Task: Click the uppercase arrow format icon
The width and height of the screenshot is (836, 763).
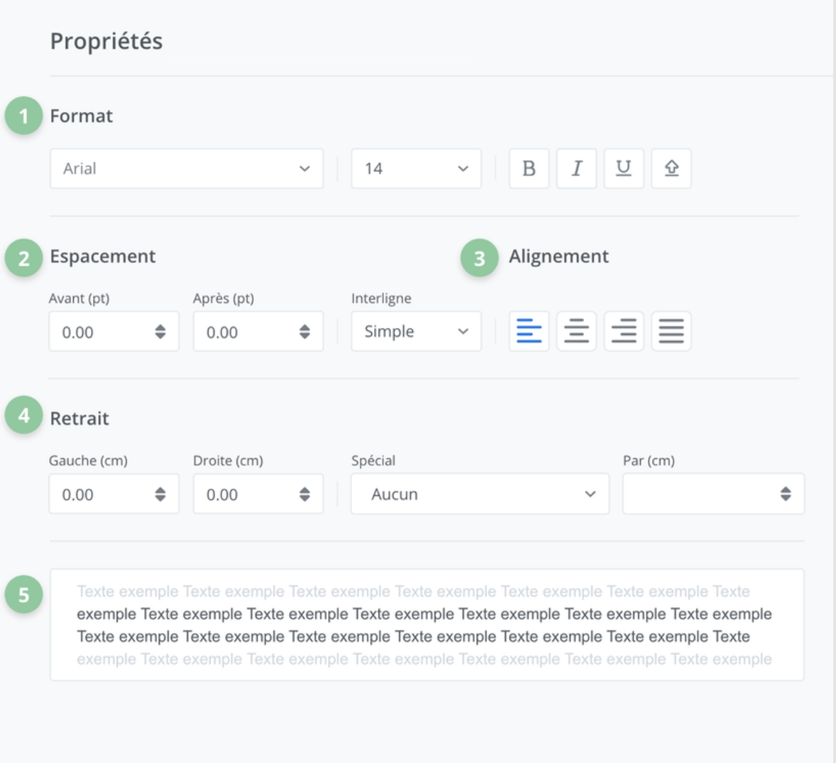Action: tap(671, 169)
